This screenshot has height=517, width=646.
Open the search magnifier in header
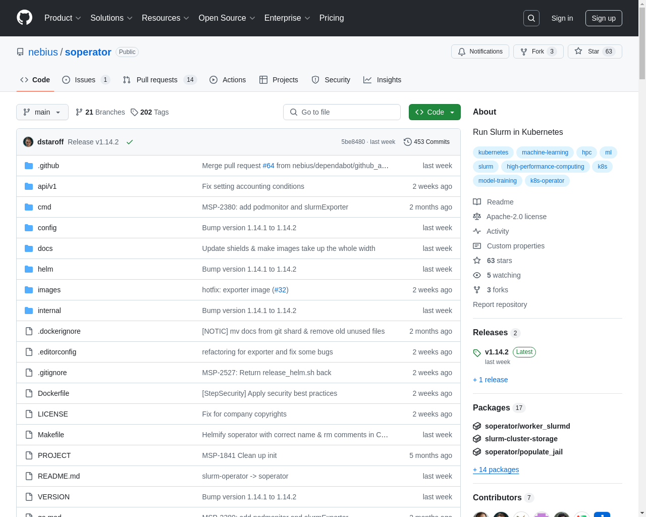531,18
